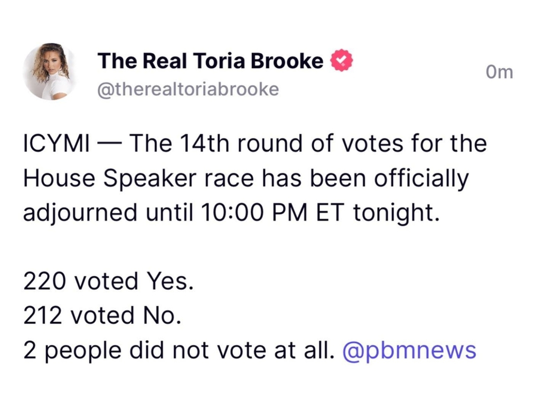
Task: Click the word "officially" in the post
Action: pos(421,178)
